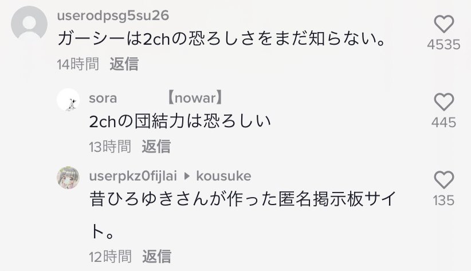This screenshot has height=271, width=471.
Task: Select reply text 2chの団結力は恐ろしい
Action: (180, 121)
